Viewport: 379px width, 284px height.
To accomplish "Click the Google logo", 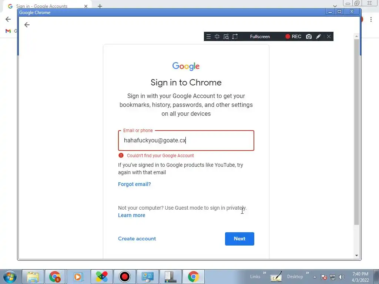I will click(186, 66).
